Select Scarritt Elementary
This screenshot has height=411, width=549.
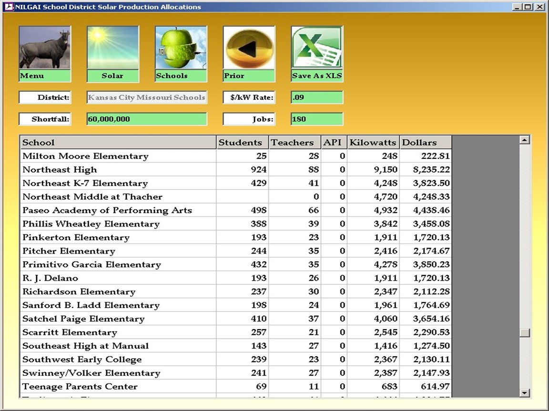coord(235,333)
